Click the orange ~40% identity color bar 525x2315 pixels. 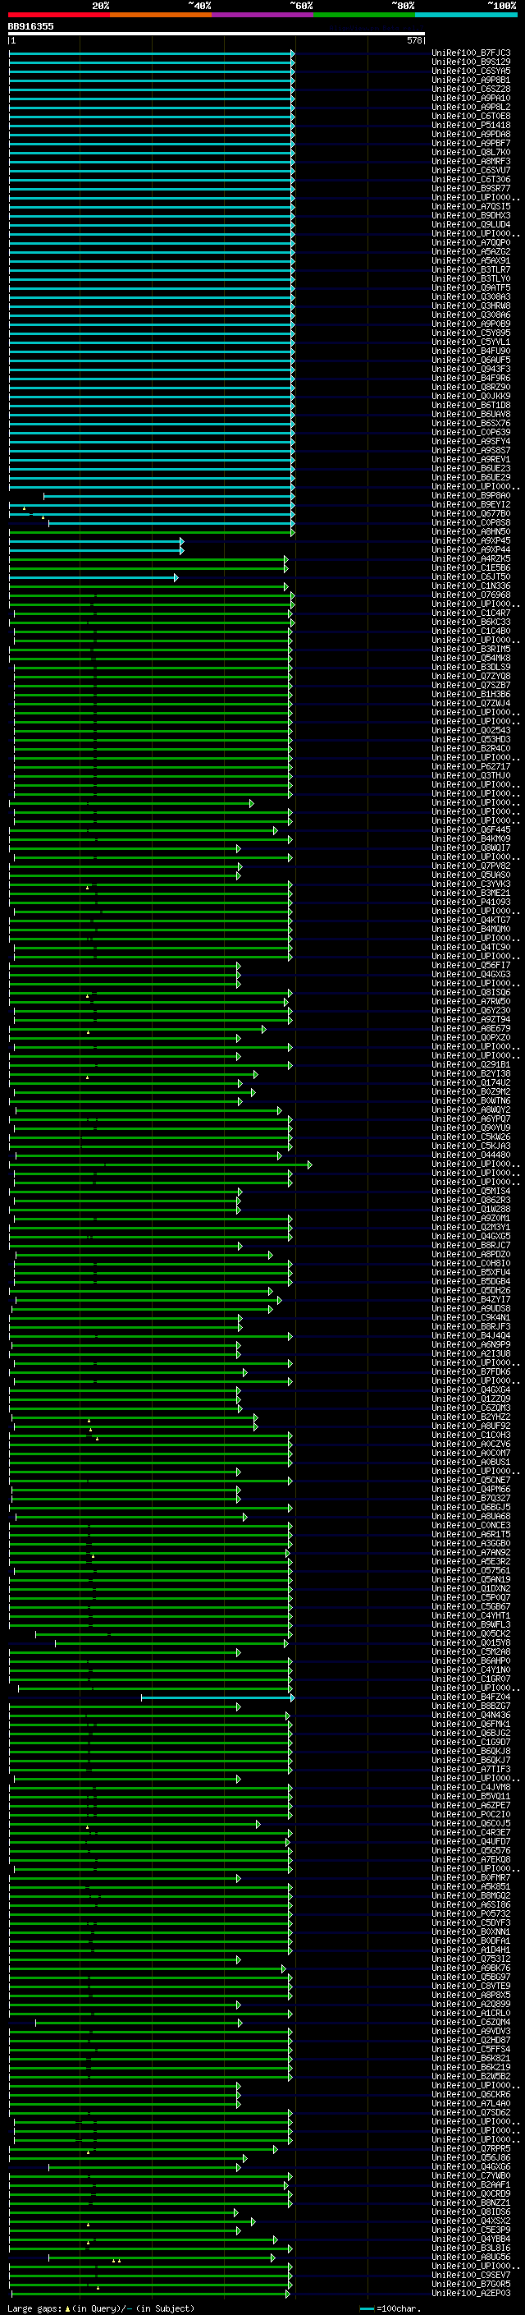161,15
